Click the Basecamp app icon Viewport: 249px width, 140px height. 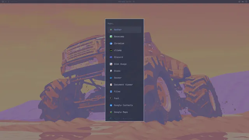(111, 37)
